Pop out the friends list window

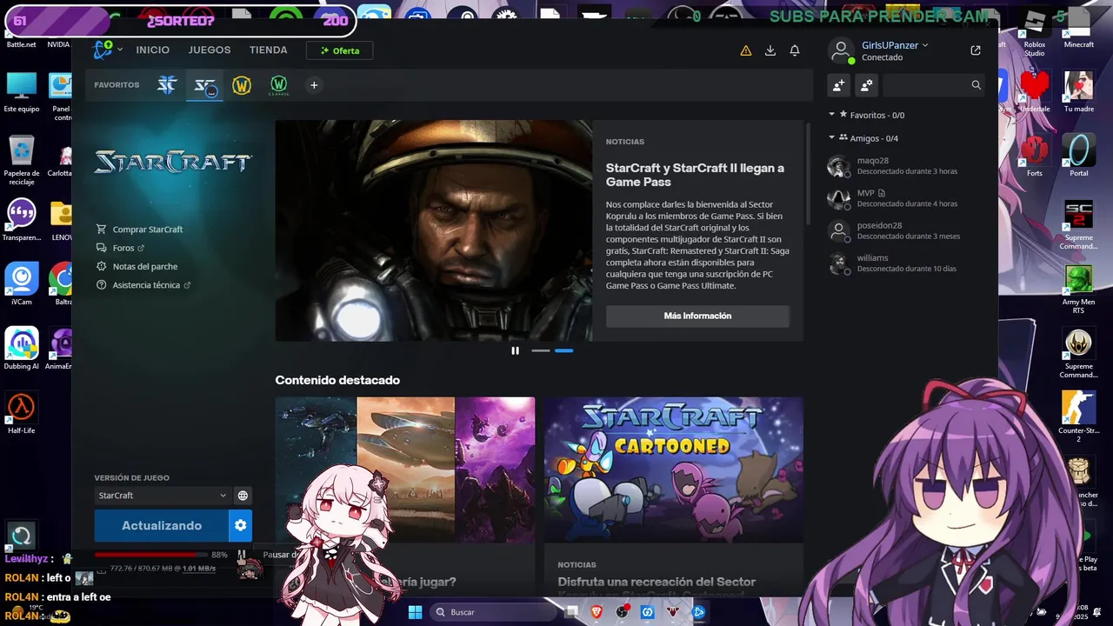(x=976, y=50)
